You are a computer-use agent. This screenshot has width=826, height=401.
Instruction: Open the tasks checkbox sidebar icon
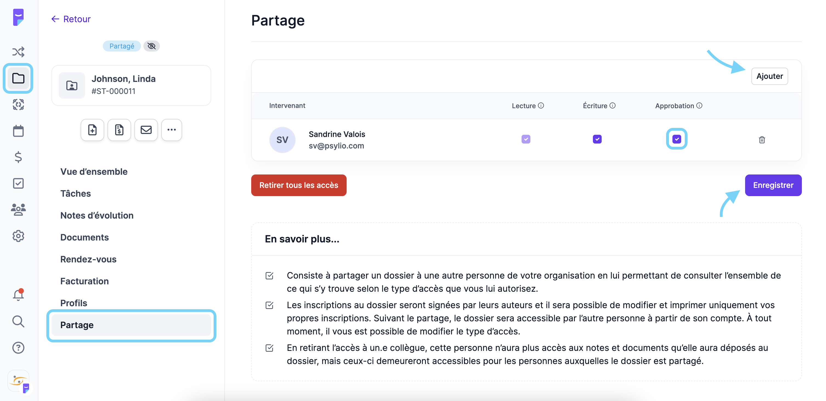(18, 183)
